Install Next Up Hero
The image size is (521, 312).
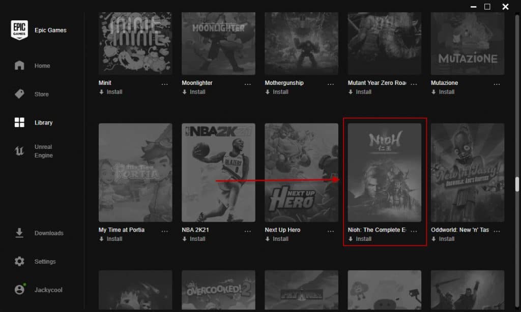click(x=277, y=239)
